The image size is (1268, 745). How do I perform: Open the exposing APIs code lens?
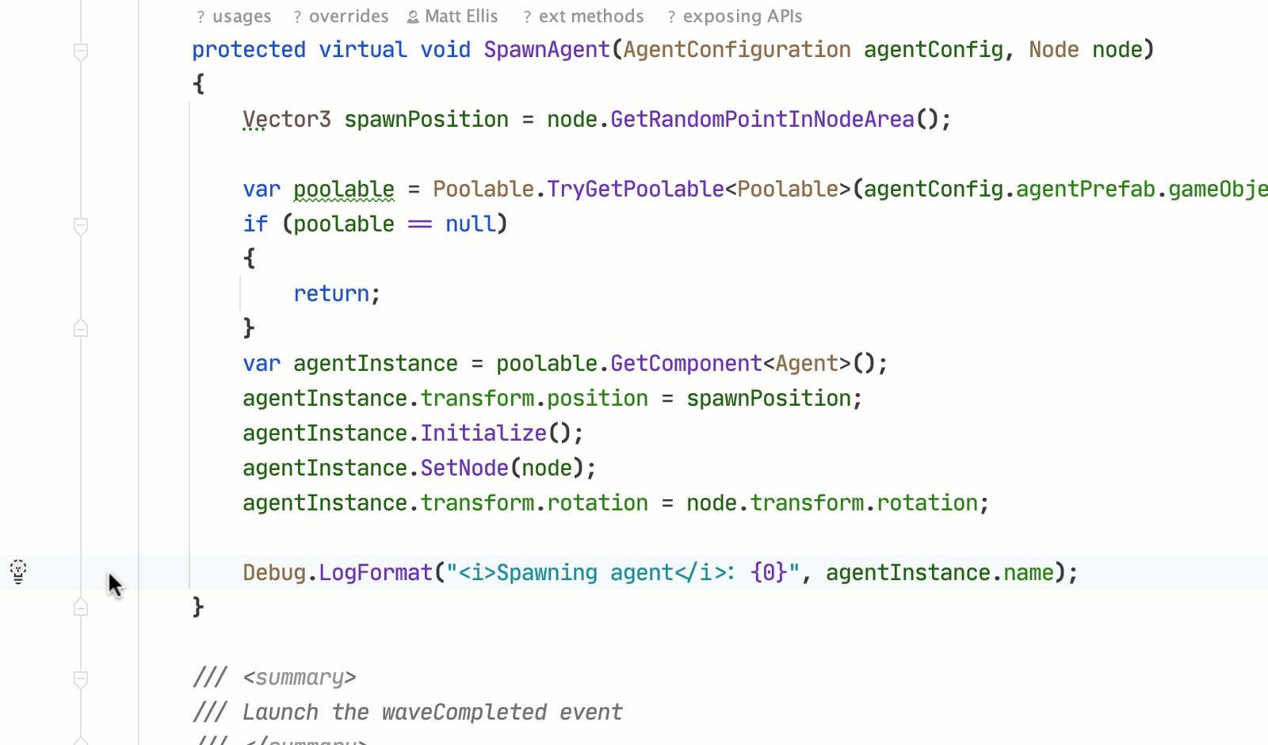click(x=735, y=17)
